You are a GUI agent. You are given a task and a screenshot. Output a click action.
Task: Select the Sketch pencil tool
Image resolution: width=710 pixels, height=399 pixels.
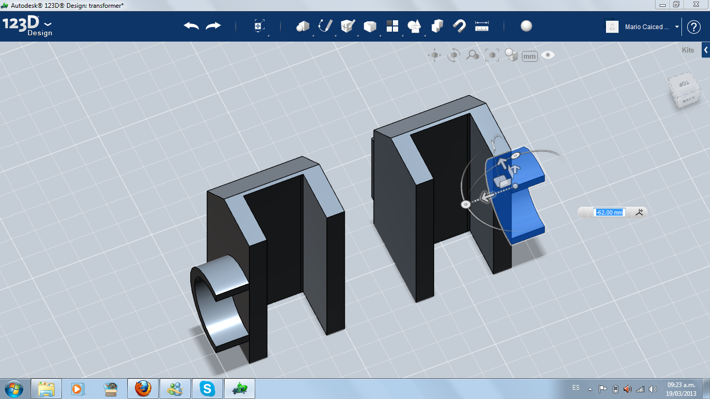pos(325,26)
